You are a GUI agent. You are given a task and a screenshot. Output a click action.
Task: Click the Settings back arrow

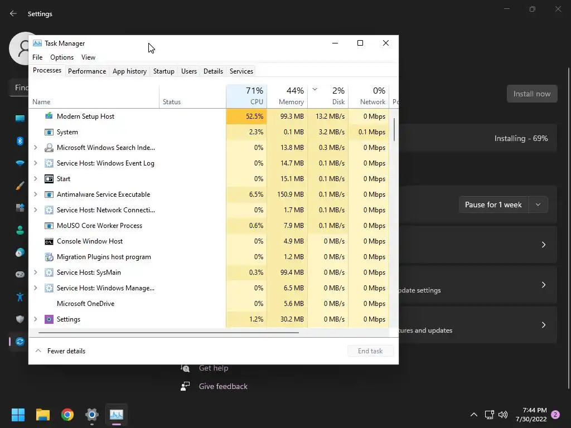point(13,13)
